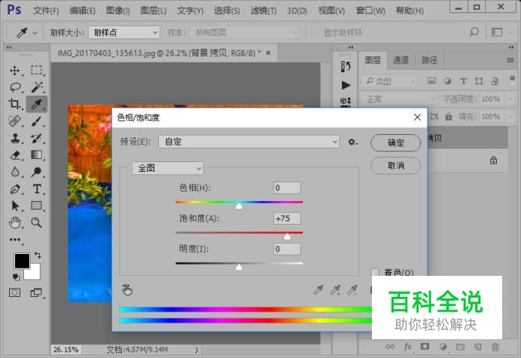Open the Edit Toolbar three-dots menu
The image size is (521, 358).
tap(14, 240)
